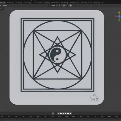Switch to the Shading workspace

(47, 3)
